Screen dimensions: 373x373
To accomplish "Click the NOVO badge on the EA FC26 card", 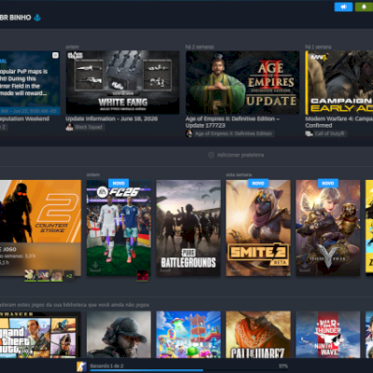I will (118, 184).
